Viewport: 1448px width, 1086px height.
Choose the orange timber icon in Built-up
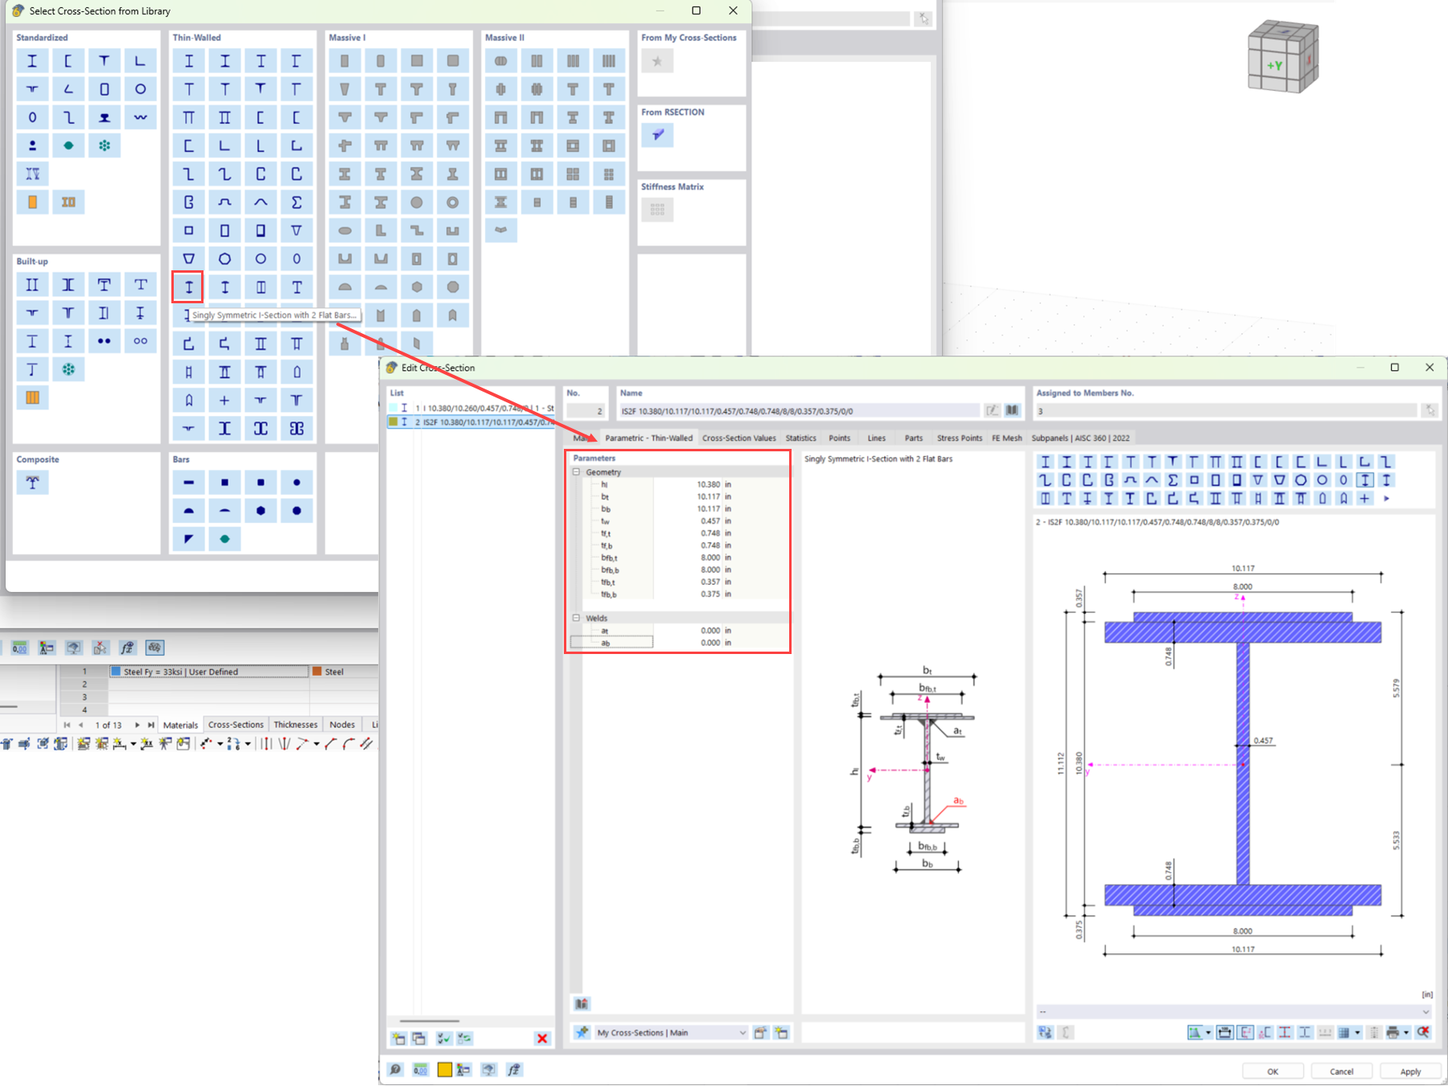32,397
